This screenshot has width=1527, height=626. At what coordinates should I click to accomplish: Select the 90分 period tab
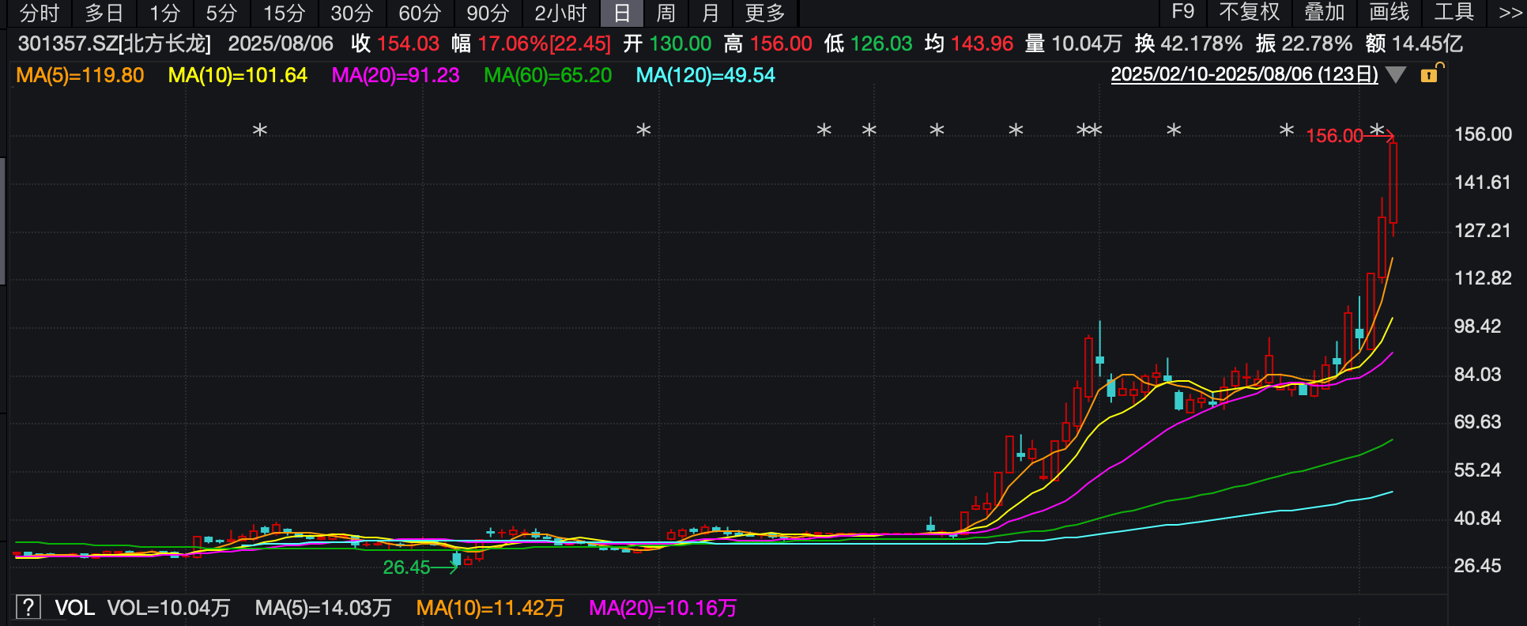point(488,13)
